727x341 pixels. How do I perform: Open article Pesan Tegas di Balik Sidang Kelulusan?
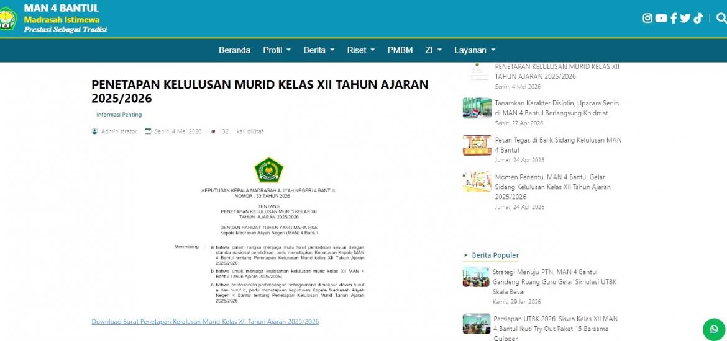pos(558,145)
